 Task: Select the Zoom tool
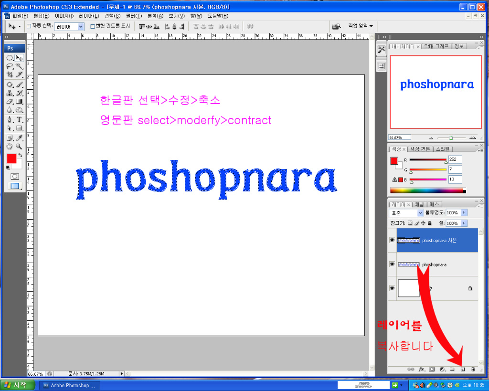coord(19,146)
